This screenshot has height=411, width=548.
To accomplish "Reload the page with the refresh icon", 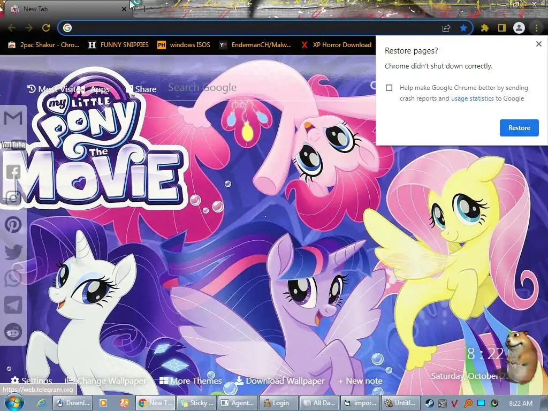I will 46,28.
